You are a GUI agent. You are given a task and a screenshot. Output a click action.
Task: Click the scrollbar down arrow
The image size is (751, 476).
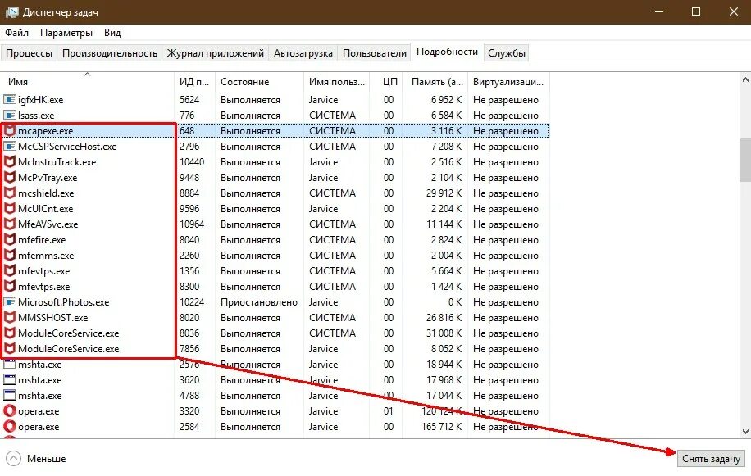tap(745, 431)
